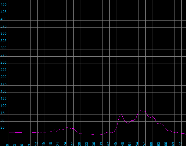
Task: Click the "150" vertical axis label
Action: (x=3, y=91)
